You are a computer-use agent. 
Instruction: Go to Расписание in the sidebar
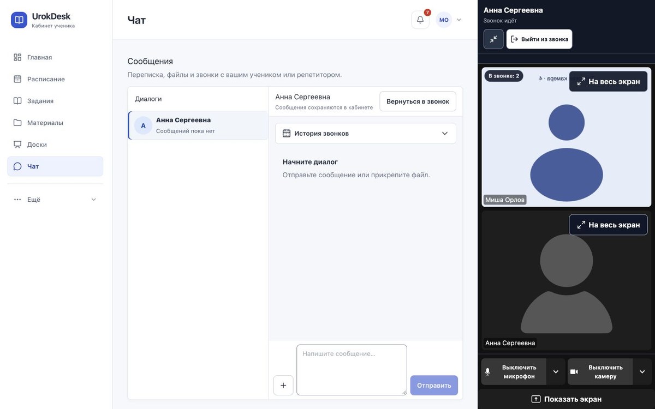point(55,79)
